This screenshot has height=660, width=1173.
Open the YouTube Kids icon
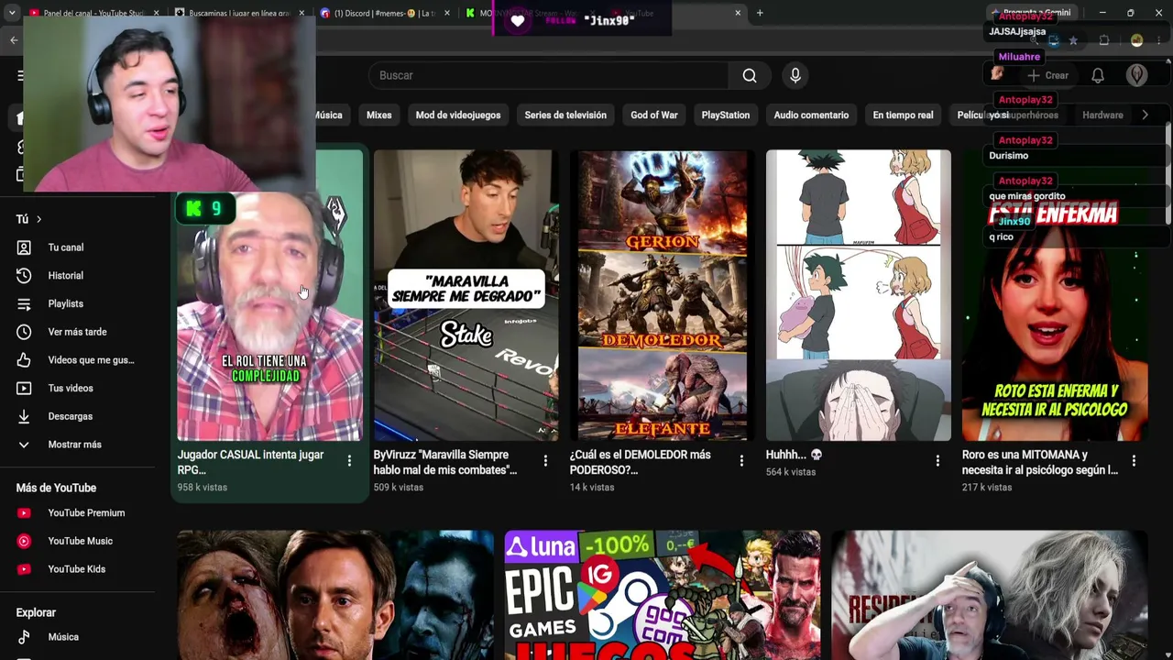pos(24,569)
